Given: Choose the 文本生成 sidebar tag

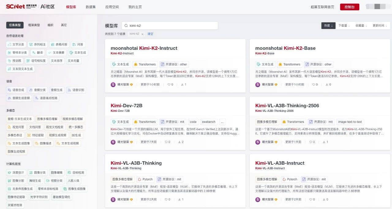Looking at the screenshot, I should (78, 53).
